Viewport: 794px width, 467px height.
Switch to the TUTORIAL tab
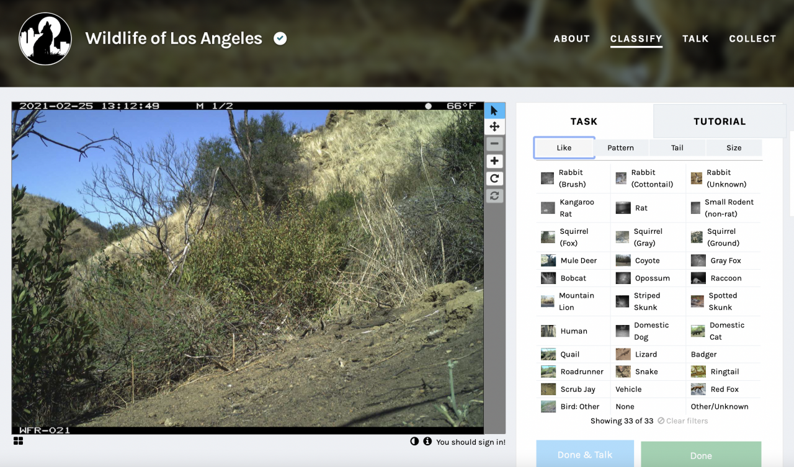(720, 122)
